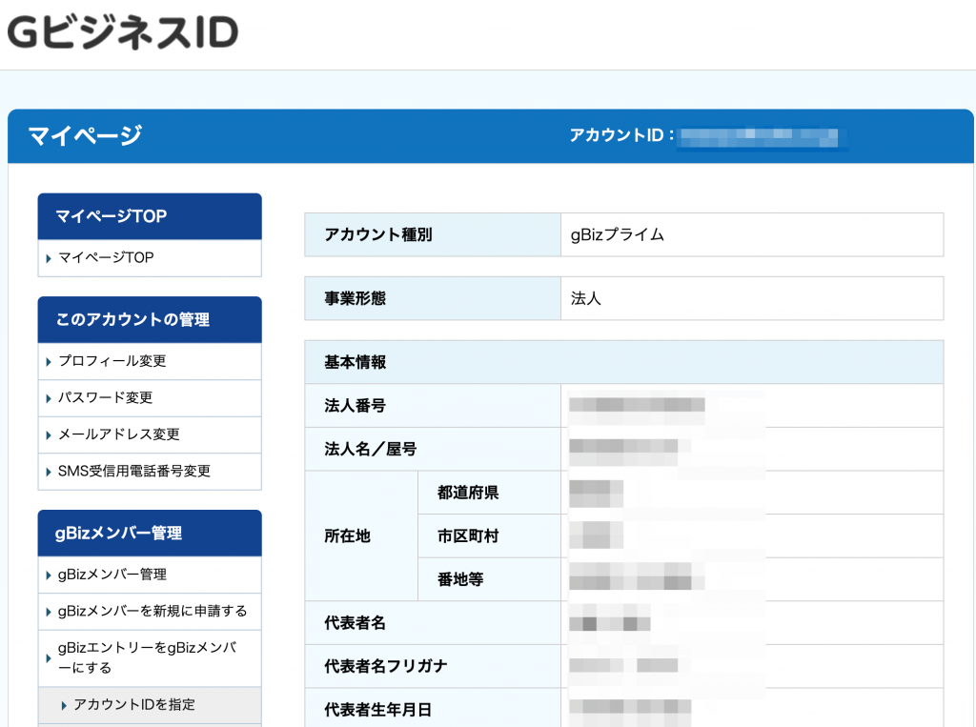This screenshot has height=727, width=976.
Task: Click the 市区町村 sub-label
Action: coord(468,535)
